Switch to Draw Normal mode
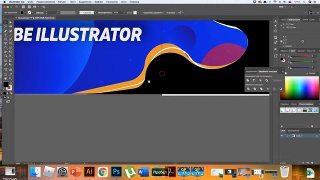Screen dimensions: 320x180 4,97
